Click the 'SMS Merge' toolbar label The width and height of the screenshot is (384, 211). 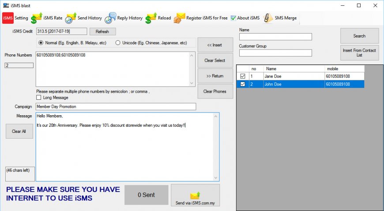[286, 18]
